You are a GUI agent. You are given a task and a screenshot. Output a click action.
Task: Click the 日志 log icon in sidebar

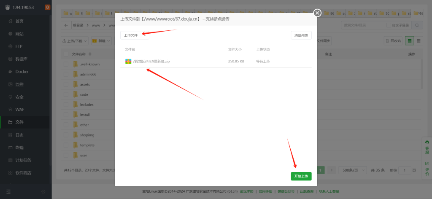coord(11,135)
